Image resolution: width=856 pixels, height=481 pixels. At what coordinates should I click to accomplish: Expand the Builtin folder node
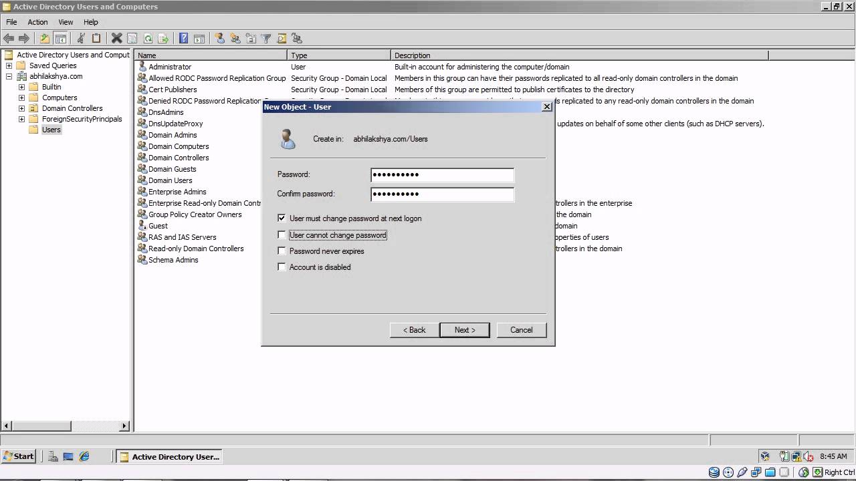pos(21,87)
